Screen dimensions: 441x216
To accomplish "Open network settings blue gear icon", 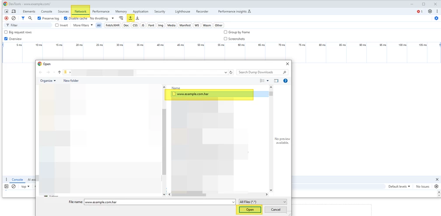I will (437, 18).
